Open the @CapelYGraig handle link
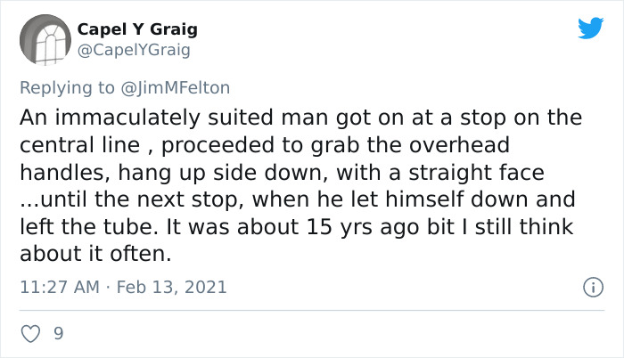The height and width of the screenshot is (358, 624). [134, 50]
